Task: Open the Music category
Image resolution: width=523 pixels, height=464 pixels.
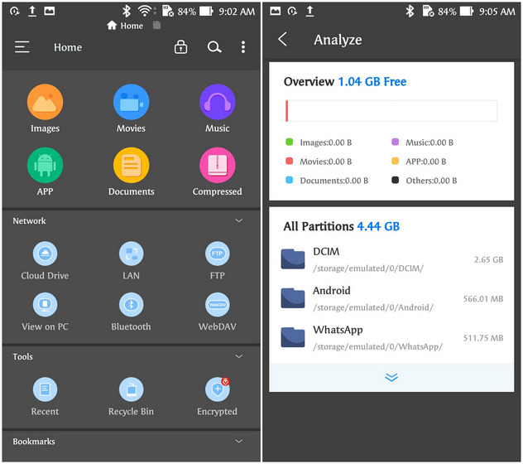Action: (x=217, y=103)
